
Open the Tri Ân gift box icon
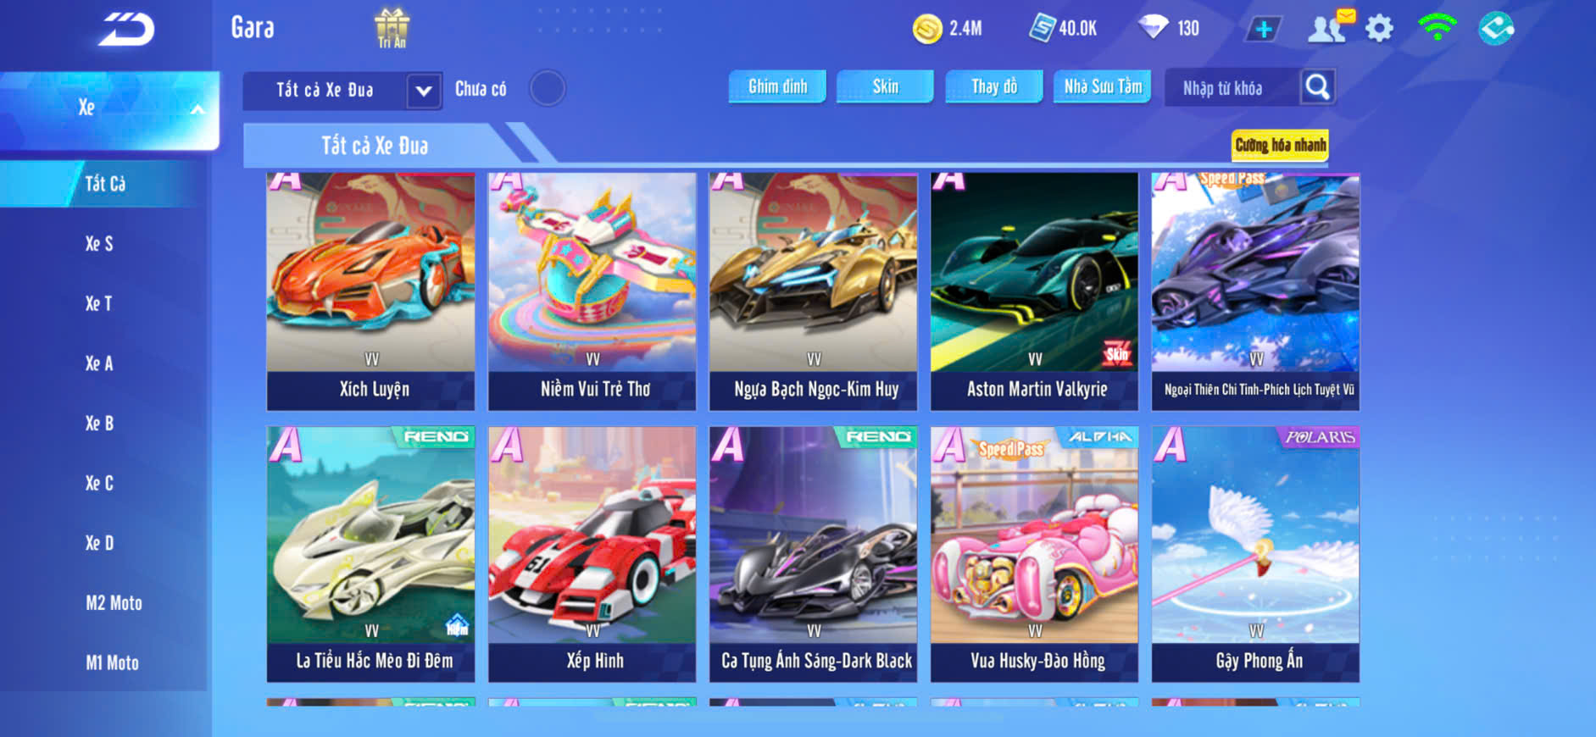click(x=392, y=28)
